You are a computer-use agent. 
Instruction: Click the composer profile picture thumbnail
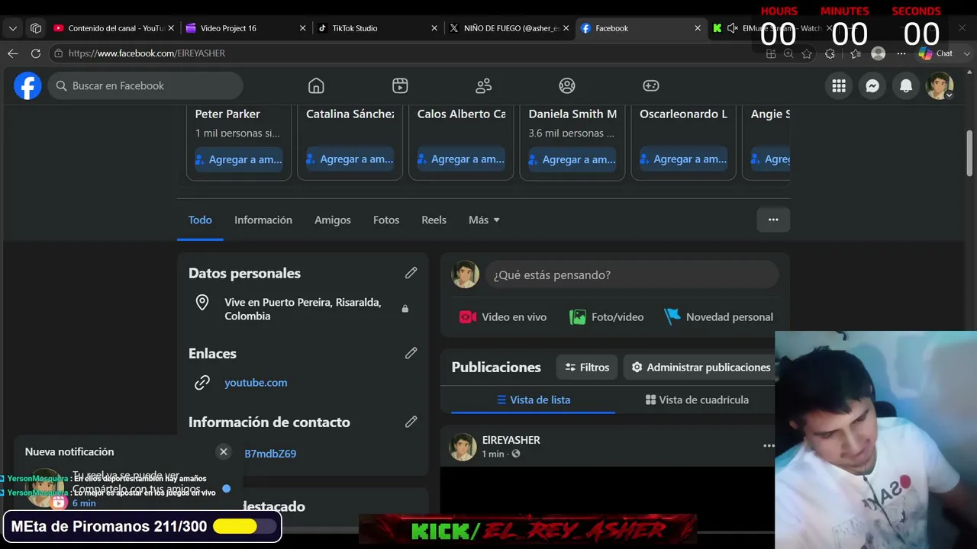coord(466,274)
